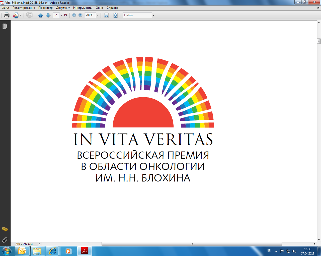Click the Print icon in toolbar
Image resolution: width=321 pixels, height=256 pixels.
click(7, 15)
